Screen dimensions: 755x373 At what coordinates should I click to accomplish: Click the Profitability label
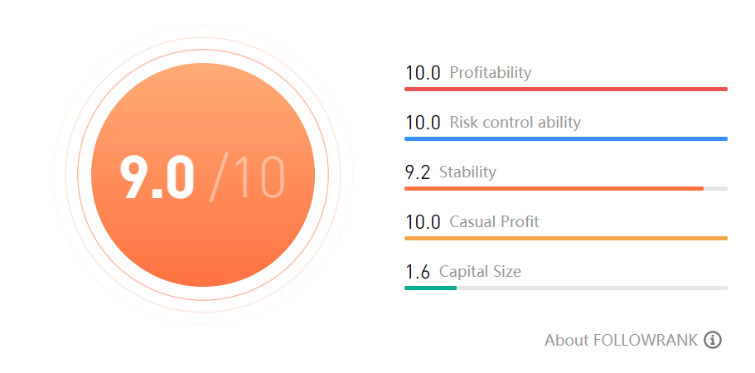coord(490,73)
